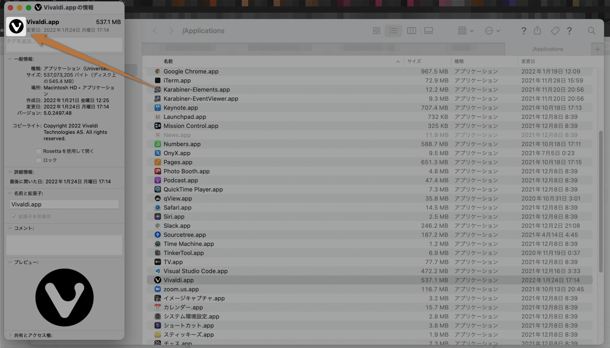
Task: Switch Finder to gallery view
Action: point(428,31)
